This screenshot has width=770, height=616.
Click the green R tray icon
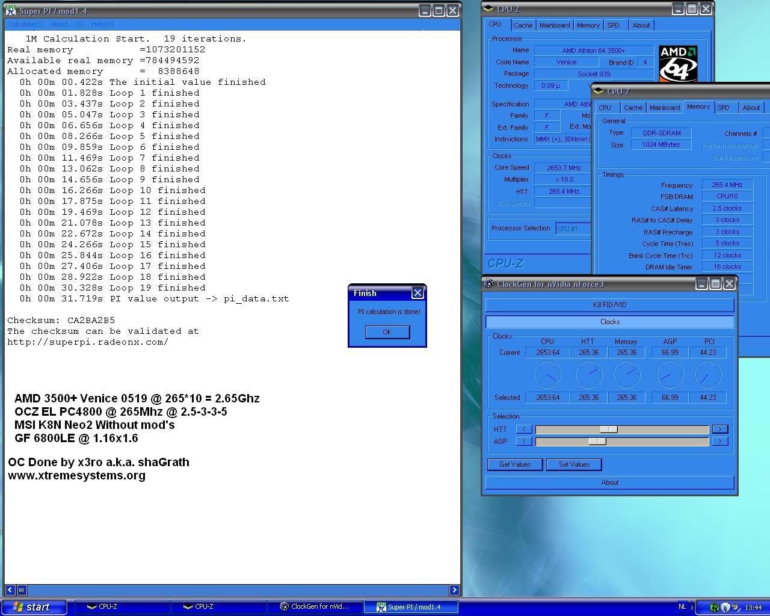715,607
